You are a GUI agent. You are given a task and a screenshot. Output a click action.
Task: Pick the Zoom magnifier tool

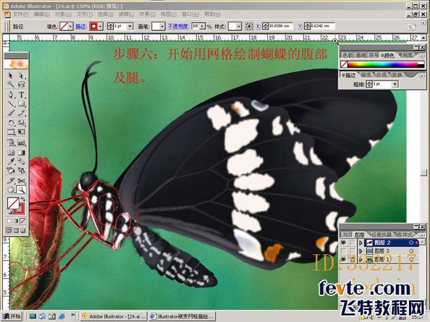pos(22,190)
